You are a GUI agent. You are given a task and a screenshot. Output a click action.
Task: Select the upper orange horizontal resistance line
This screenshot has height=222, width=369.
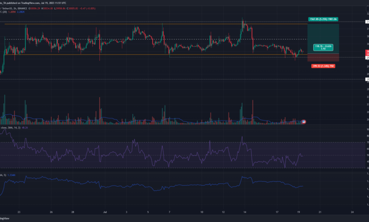coord(142,24)
